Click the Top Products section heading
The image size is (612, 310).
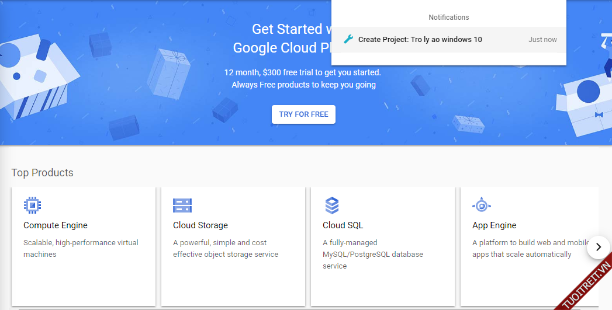tap(43, 173)
